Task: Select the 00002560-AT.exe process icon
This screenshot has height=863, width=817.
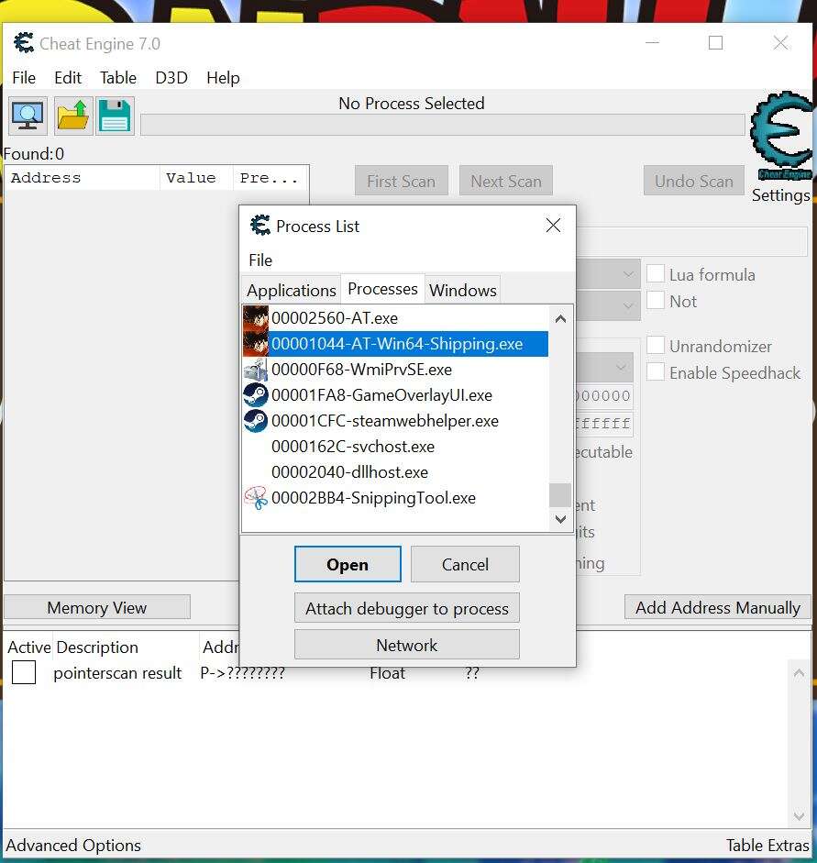Action: [256, 318]
